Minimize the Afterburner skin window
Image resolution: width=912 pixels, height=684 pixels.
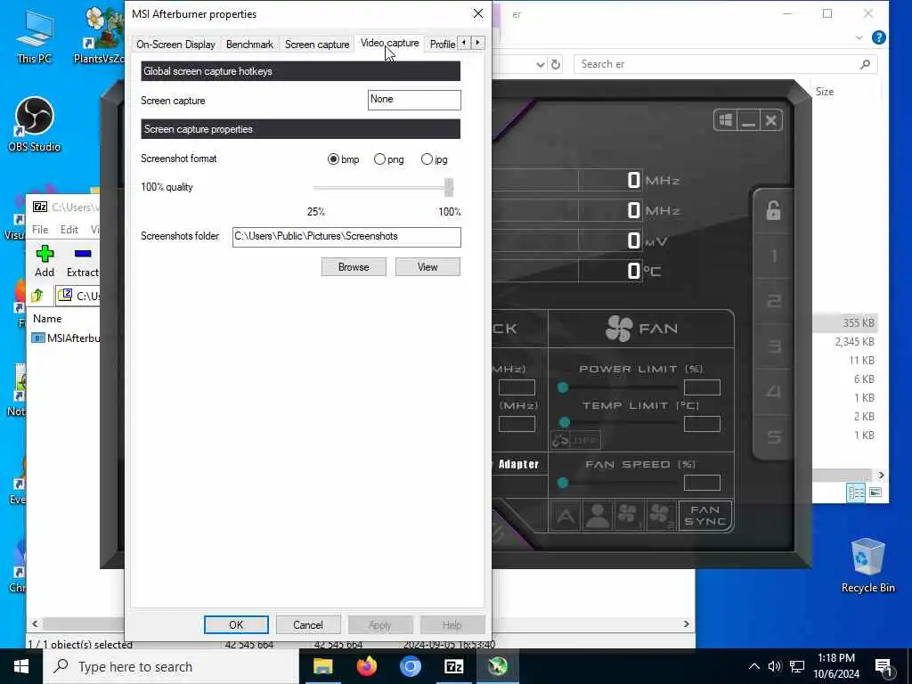click(x=748, y=120)
